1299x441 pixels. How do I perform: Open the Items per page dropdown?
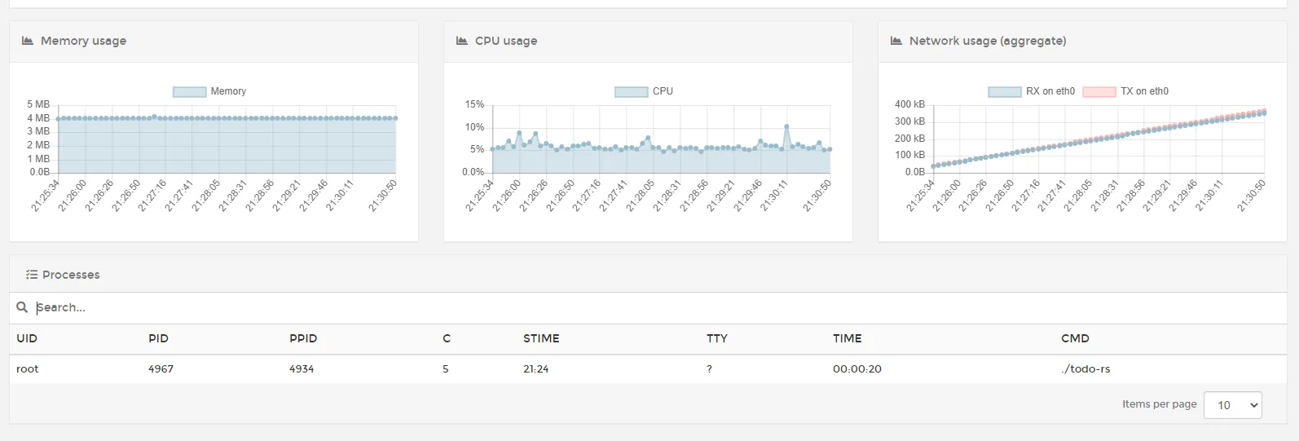coord(1232,405)
